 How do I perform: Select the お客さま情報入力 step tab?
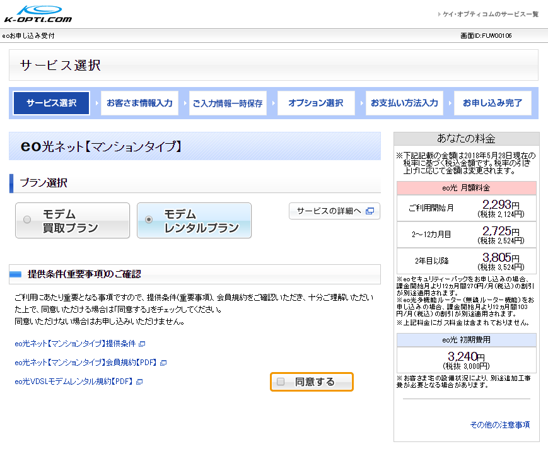pos(139,103)
